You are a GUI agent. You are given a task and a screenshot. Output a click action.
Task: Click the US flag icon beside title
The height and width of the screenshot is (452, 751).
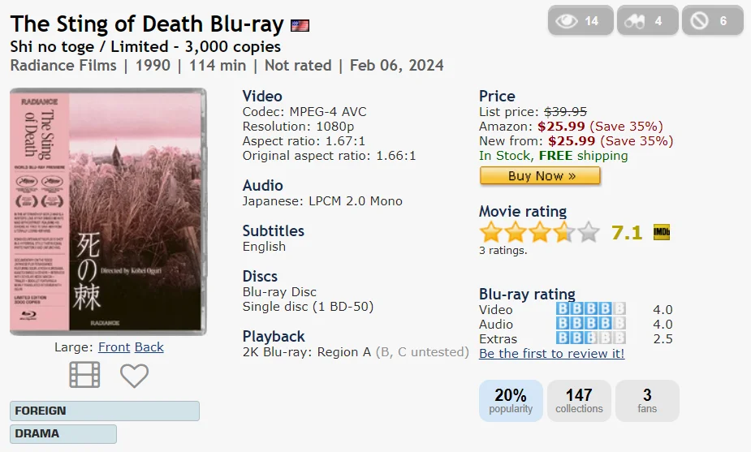point(300,25)
